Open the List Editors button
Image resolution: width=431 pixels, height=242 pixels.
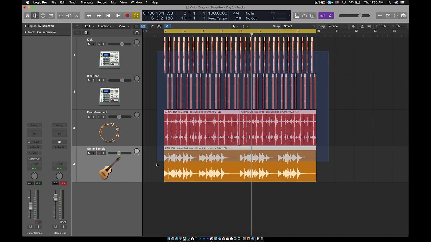380,16
